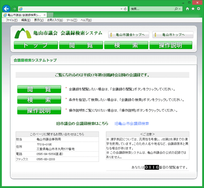Click the 平成17年第1回臨時会以降 notice banner
Image resolution: width=204 pixels, height=188 pixels.
click(x=102, y=75)
